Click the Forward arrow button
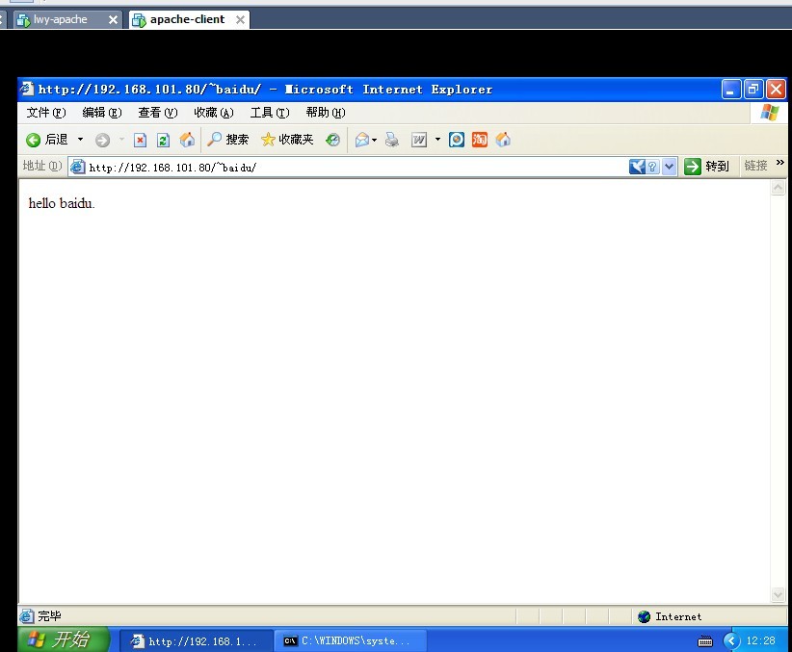This screenshot has width=792, height=652. pos(102,140)
